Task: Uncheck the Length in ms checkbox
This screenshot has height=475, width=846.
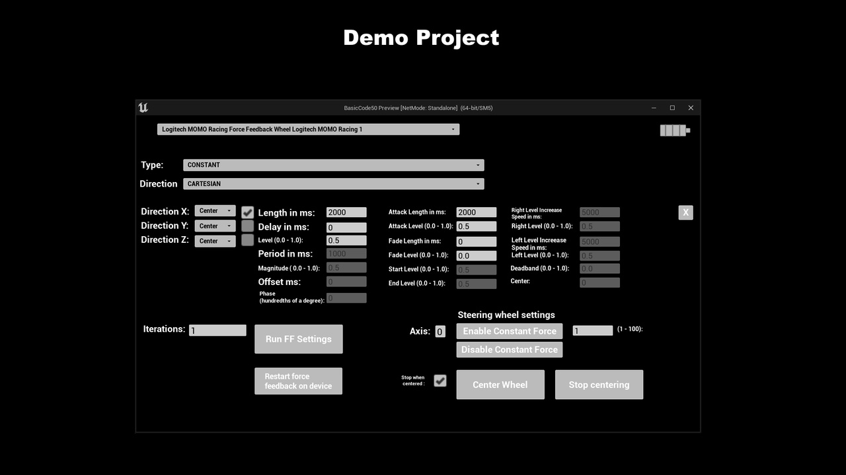Action: click(247, 212)
